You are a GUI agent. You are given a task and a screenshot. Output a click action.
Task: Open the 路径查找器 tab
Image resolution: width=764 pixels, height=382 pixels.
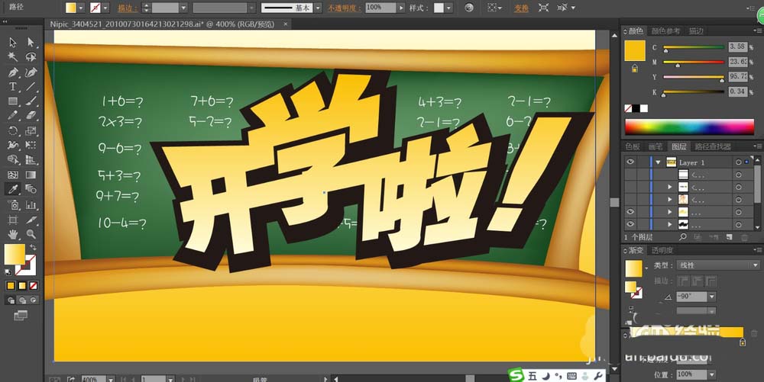[x=713, y=146]
